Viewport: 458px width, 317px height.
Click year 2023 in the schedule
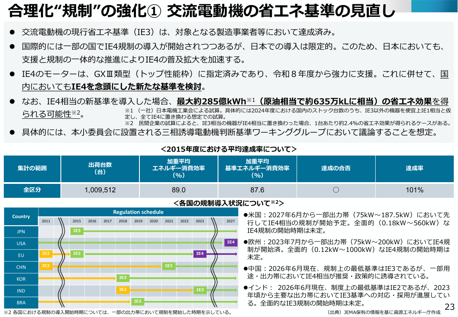tap(200, 221)
